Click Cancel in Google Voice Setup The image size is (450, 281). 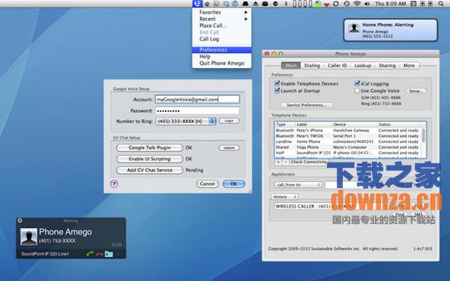207,184
